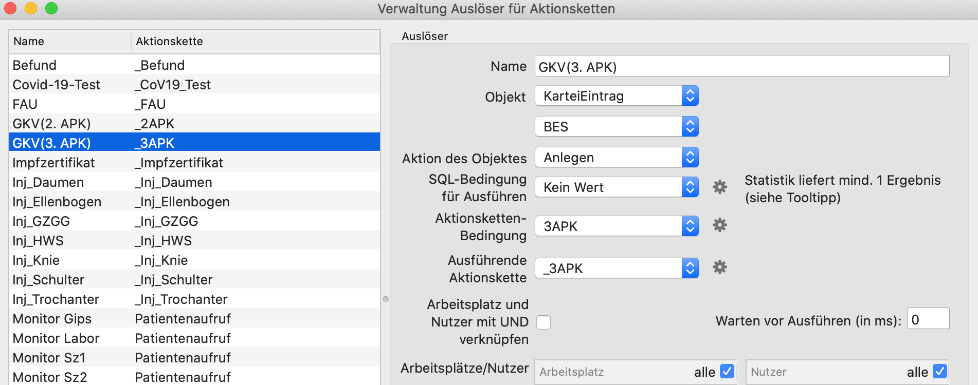Open the Kein Wert SQL condition dropdown

pyautogui.click(x=617, y=187)
